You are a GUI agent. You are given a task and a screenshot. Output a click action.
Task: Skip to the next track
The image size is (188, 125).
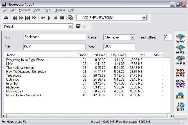34,18
